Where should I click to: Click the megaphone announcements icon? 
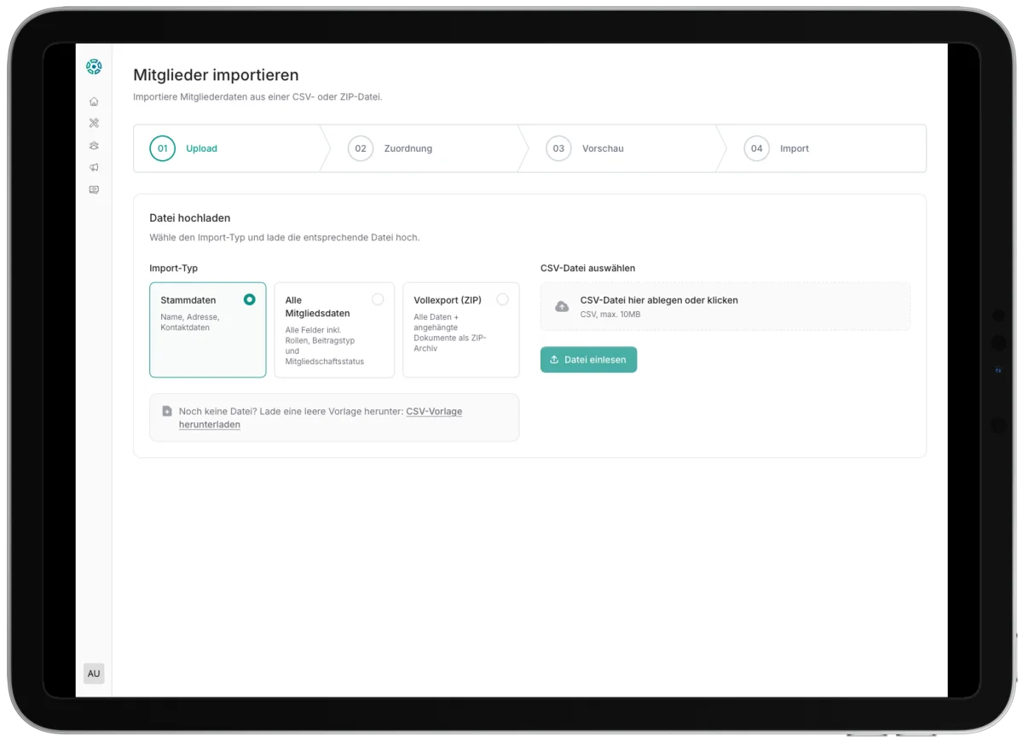point(94,167)
